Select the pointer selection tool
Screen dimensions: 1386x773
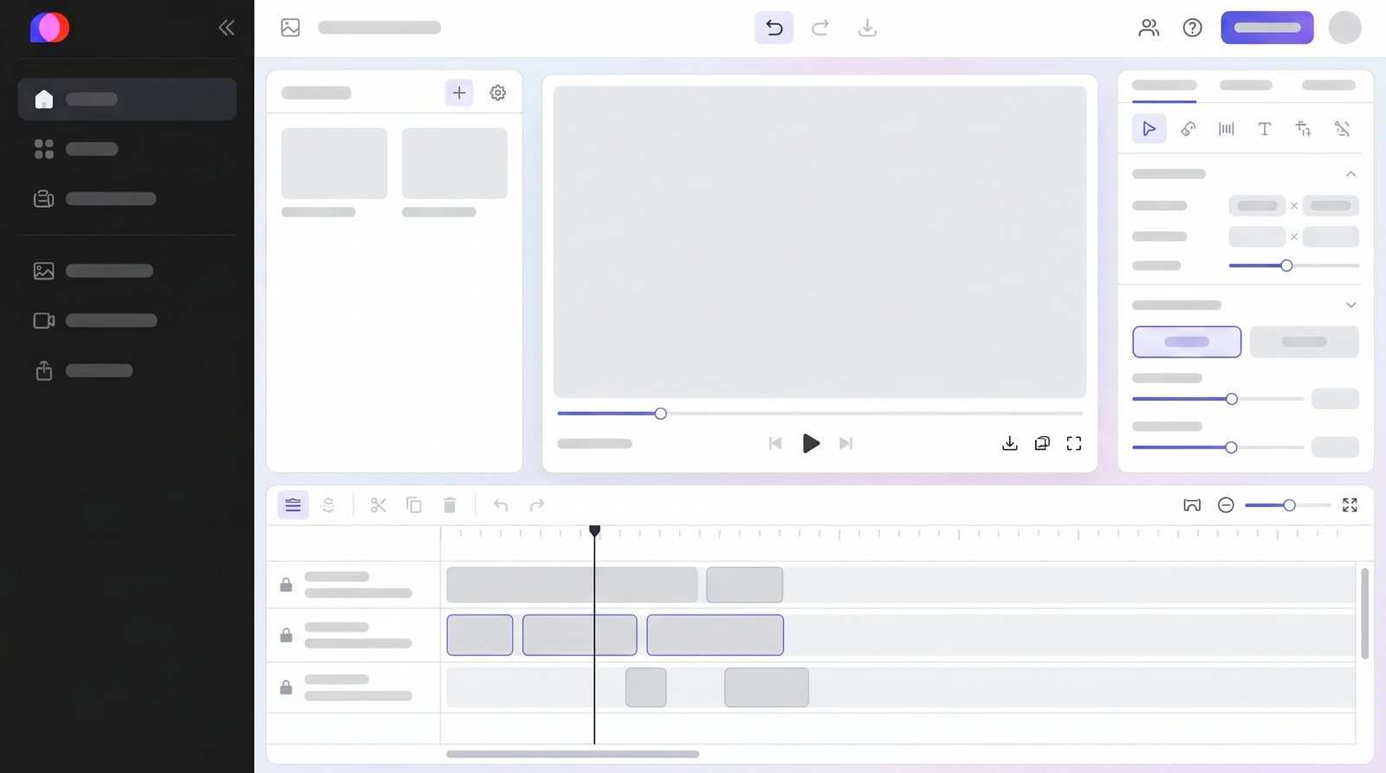click(1150, 129)
